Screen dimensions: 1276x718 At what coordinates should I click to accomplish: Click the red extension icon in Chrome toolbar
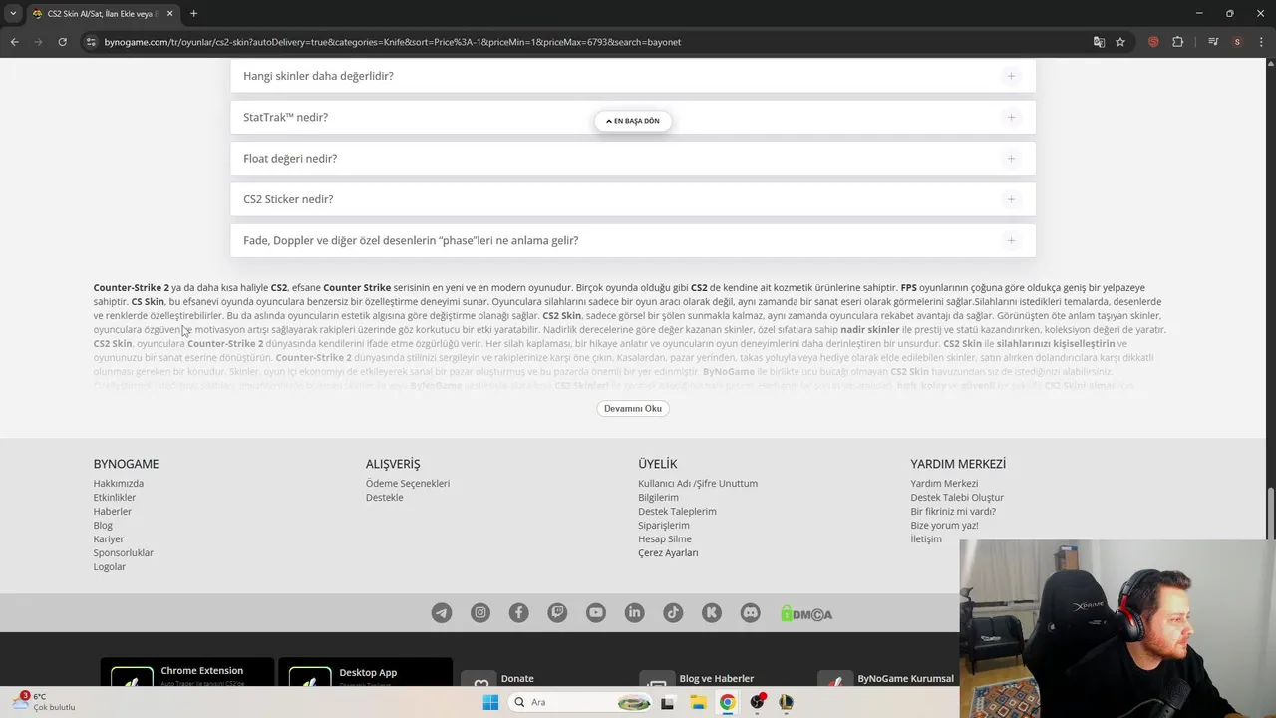point(1153,42)
